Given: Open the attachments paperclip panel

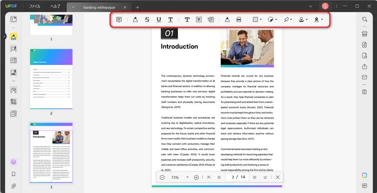Looking at the screenshot, I should [14, 186].
